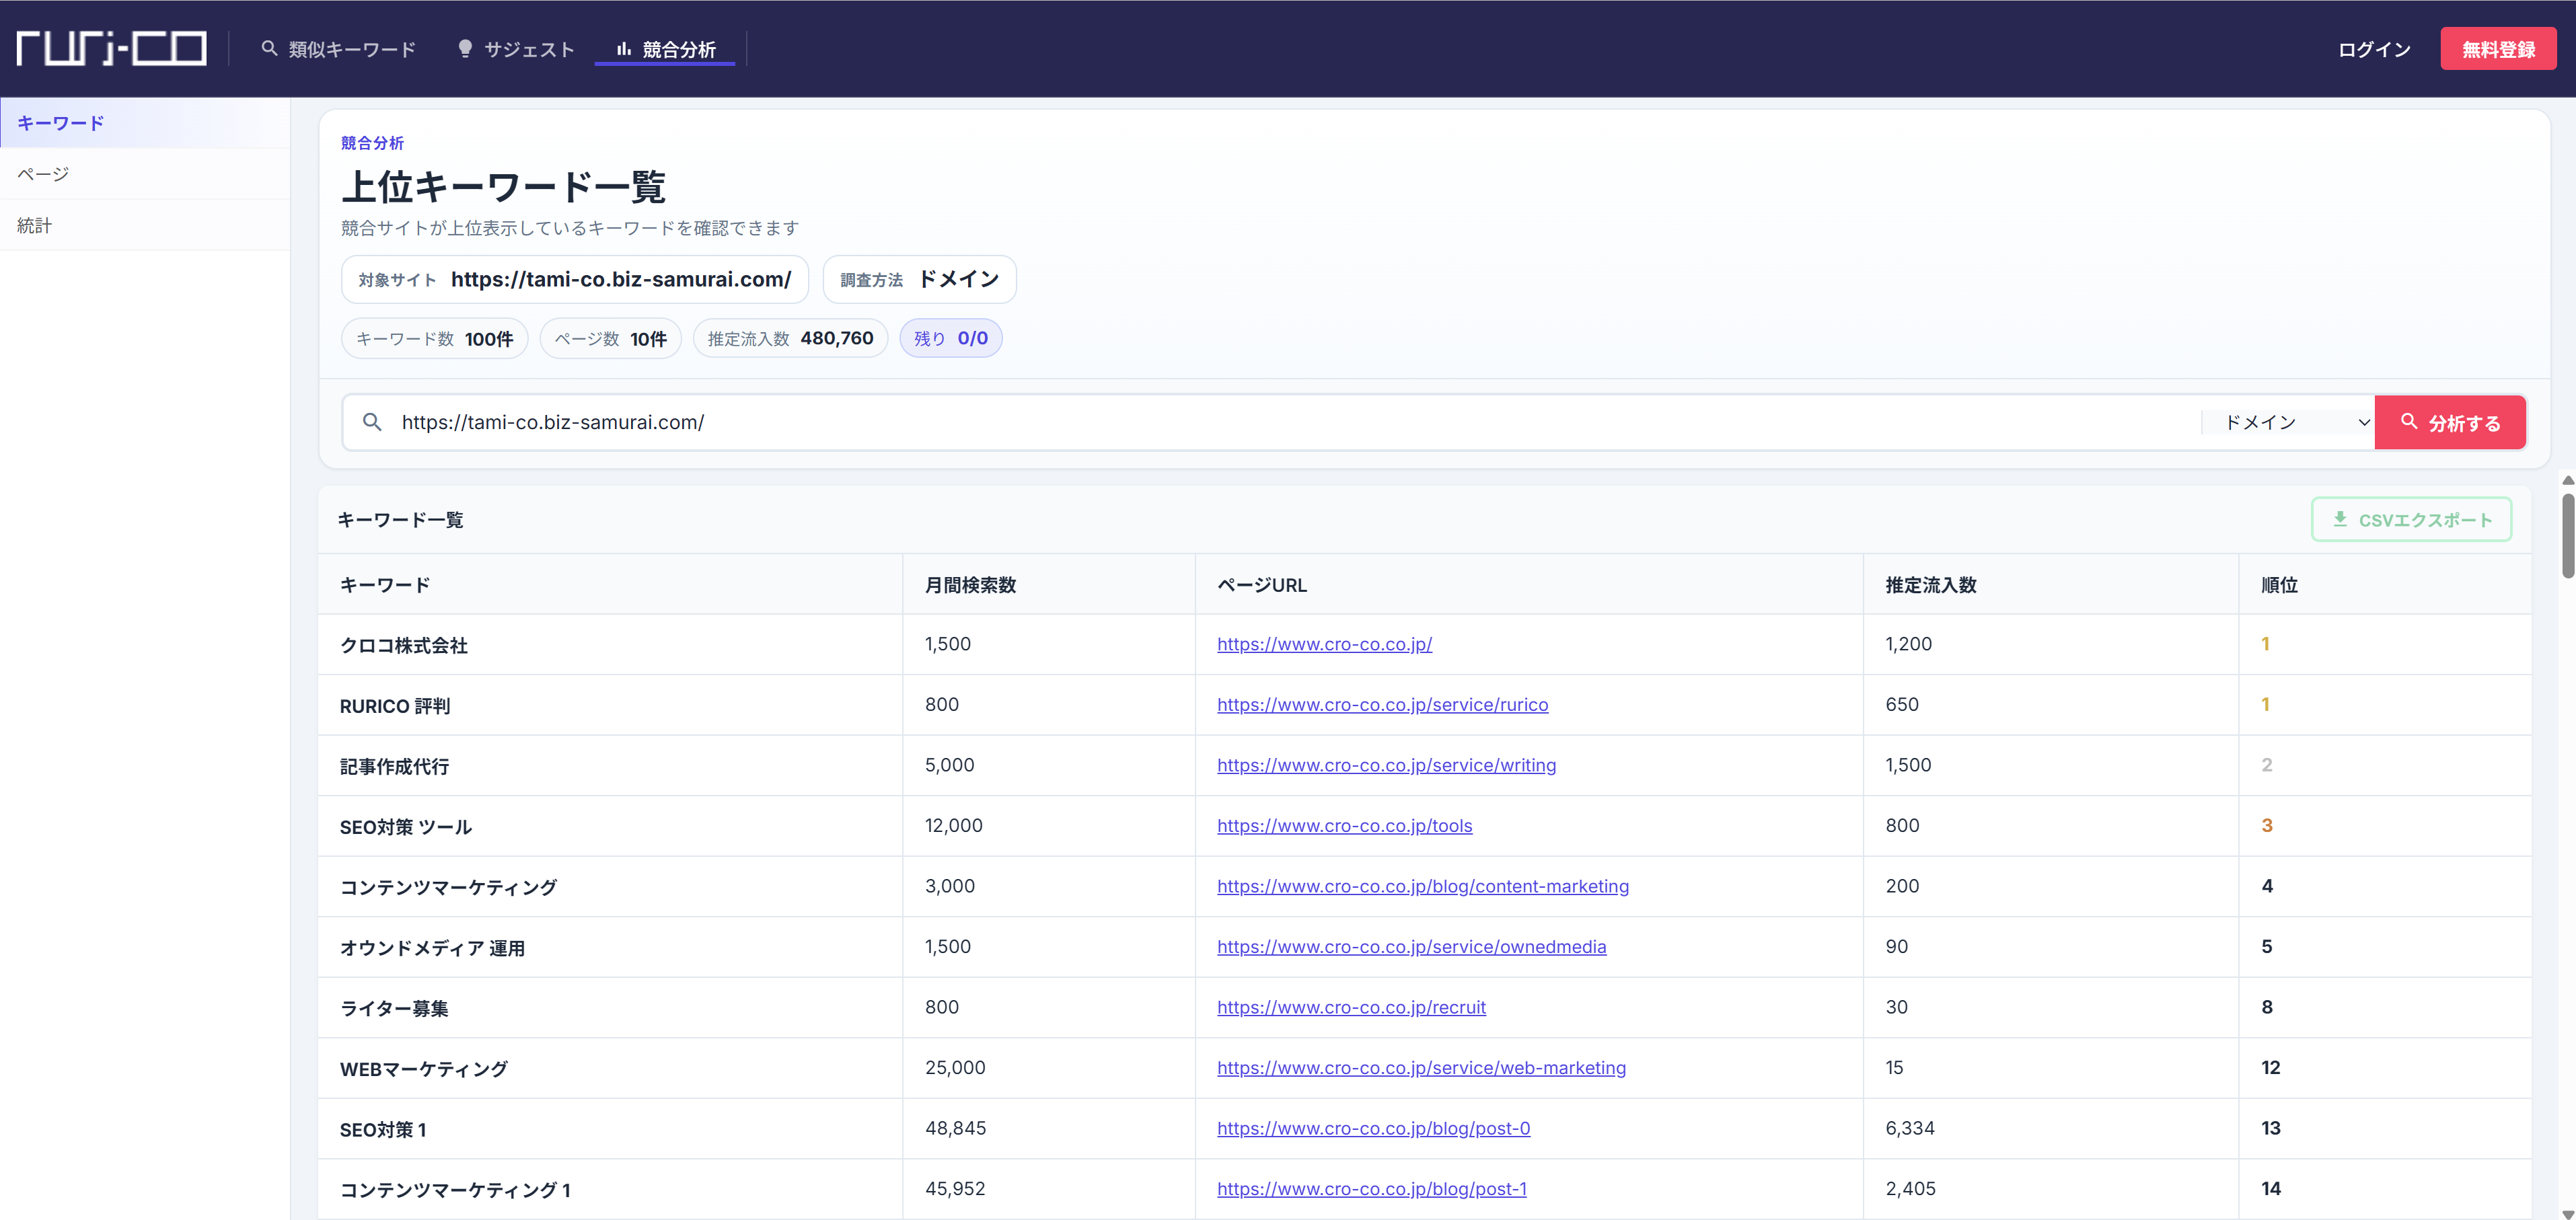Click the 25,000 monthly search value
Viewport: 2576px width, 1220px height.
click(955, 1068)
